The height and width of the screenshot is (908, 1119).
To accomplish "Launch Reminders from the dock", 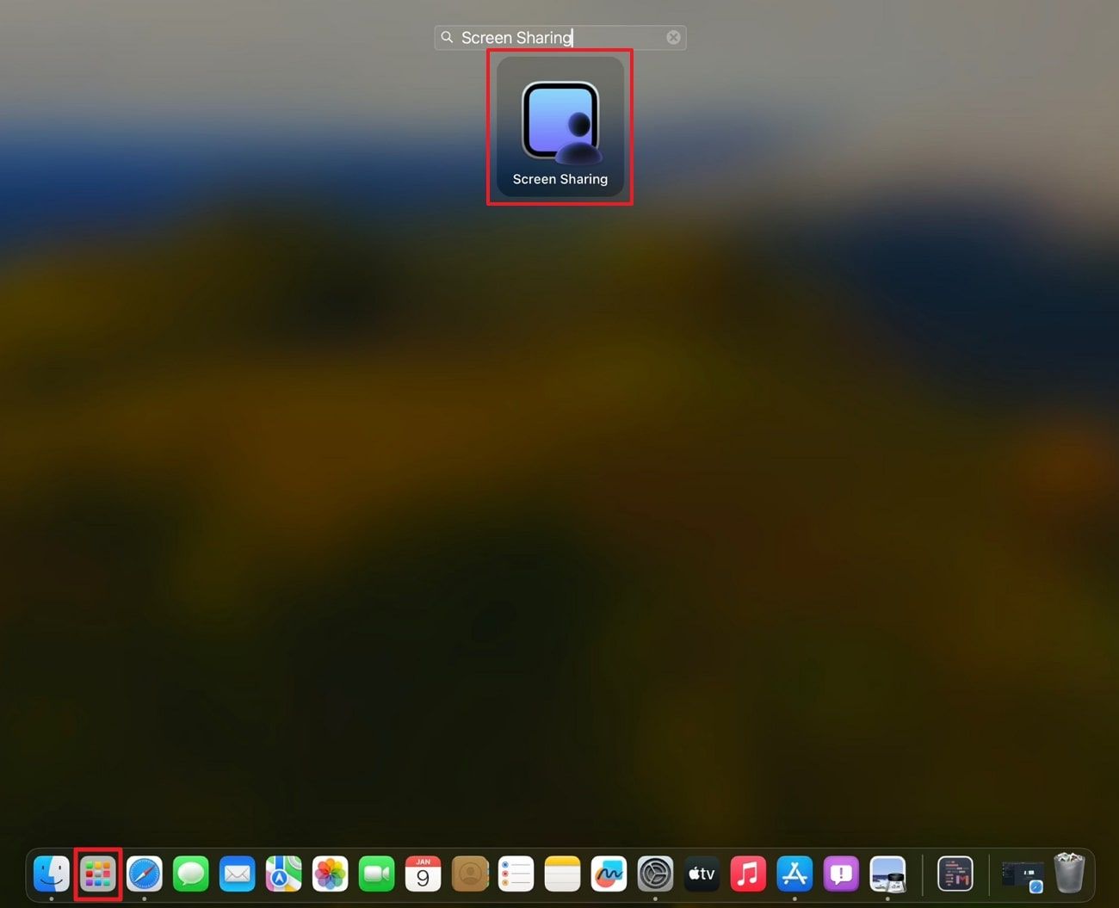I will click(x=516, y=874).
